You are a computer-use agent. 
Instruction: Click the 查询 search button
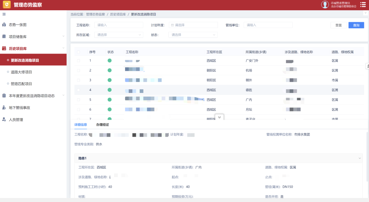356,25
